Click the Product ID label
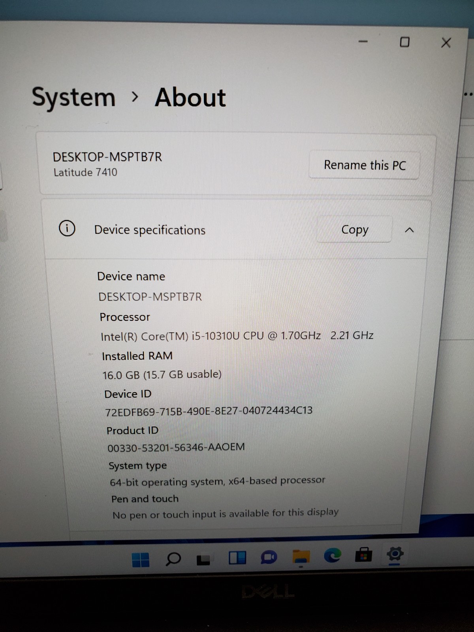 132,430
